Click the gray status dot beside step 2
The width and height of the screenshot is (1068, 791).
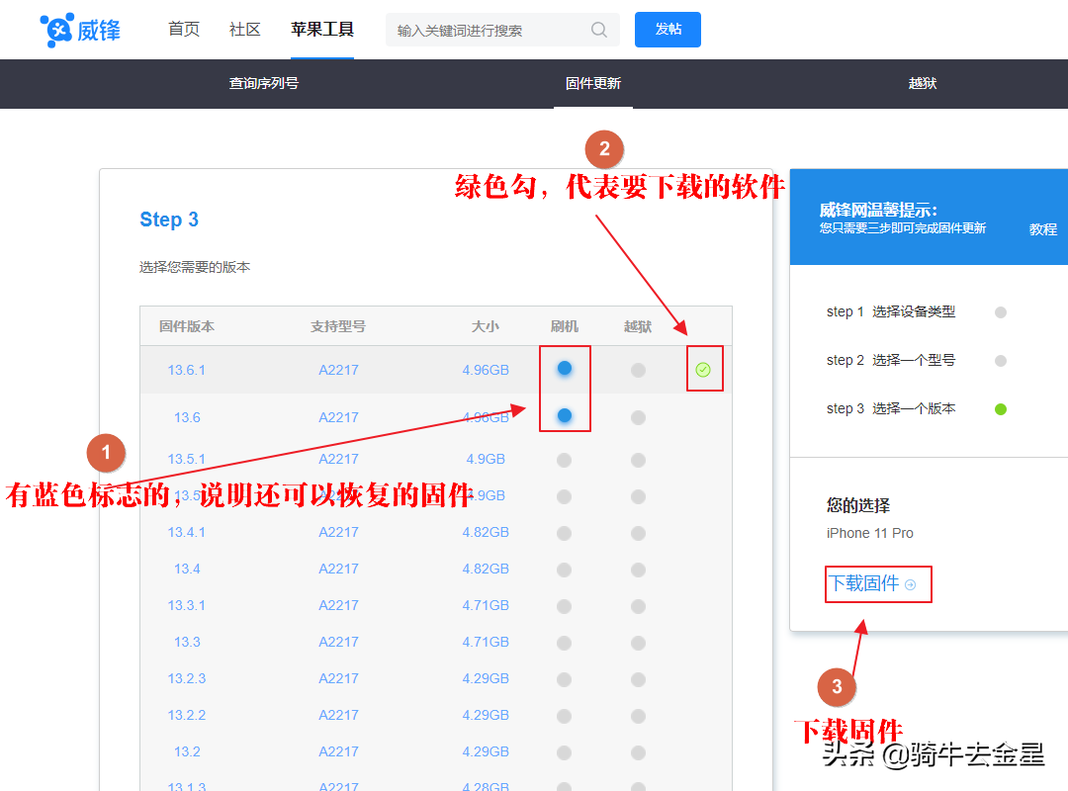[1000, 360]
